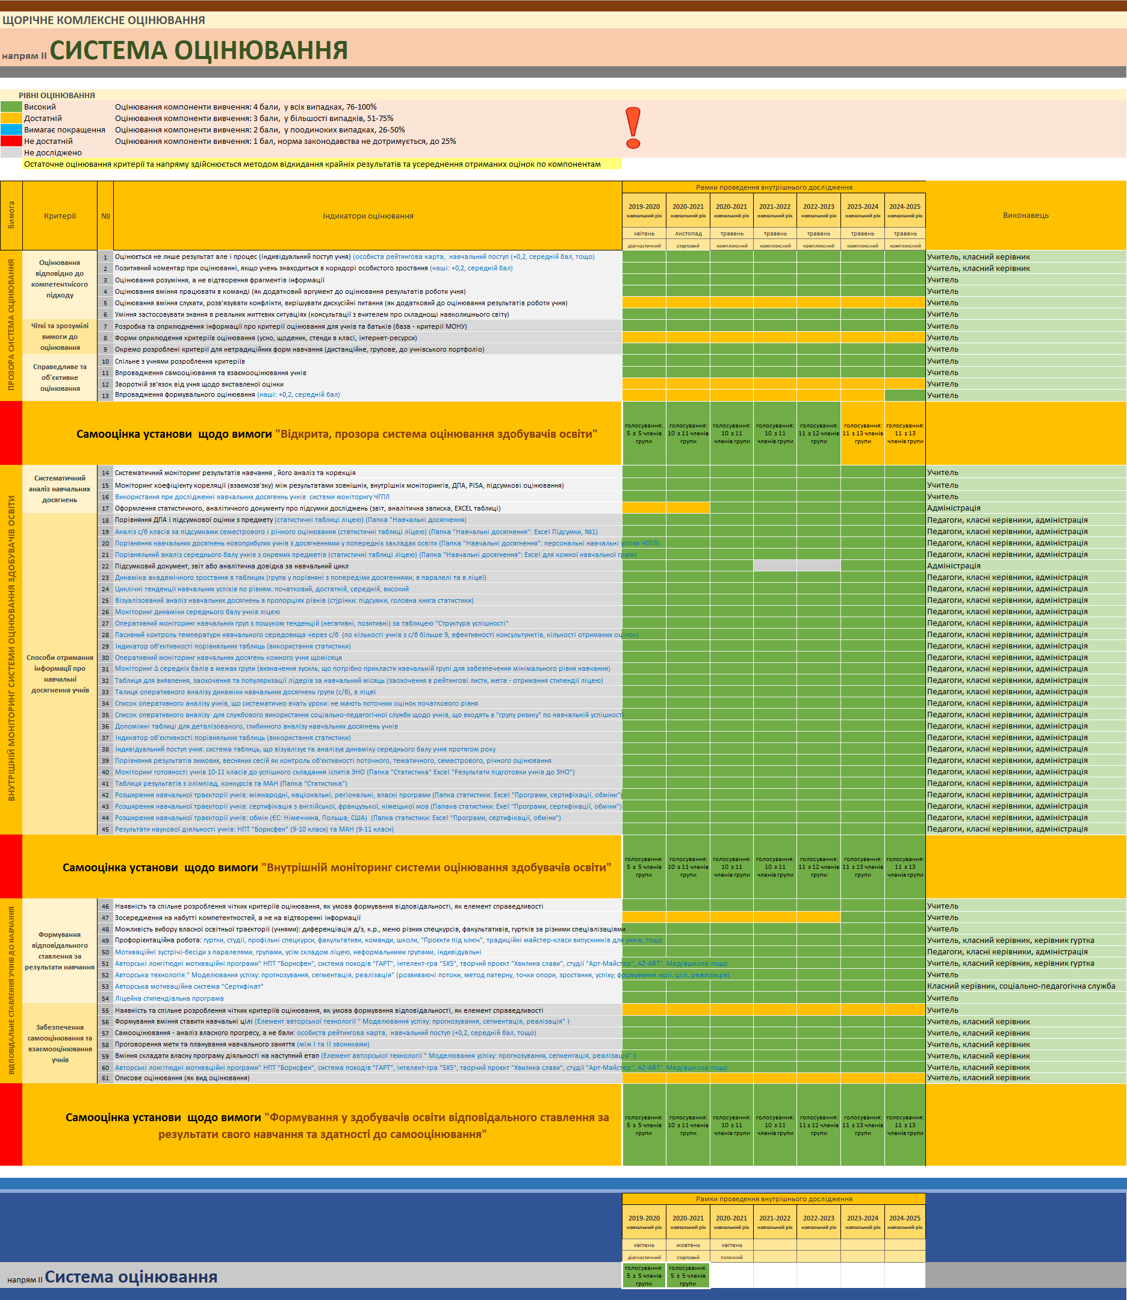Select the "Критерії" column header

click(60, 216)
